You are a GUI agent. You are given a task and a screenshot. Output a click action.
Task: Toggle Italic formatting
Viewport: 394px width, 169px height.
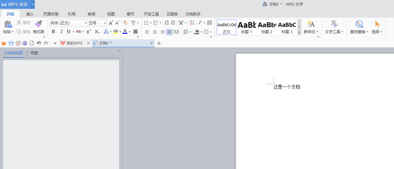tap(61, 32)
